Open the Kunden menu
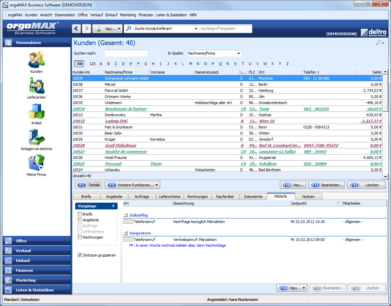Screen dimensions: 391x306 pos(31,15)
